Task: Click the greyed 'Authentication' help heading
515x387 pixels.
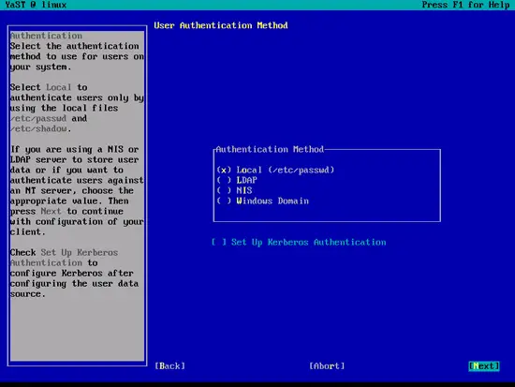Action: (x=46, y=36)
